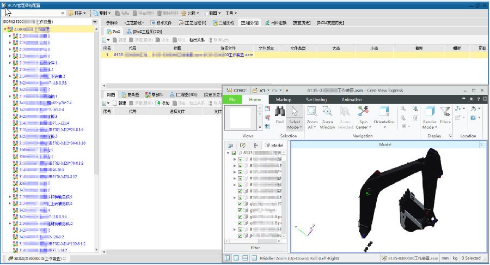Image resolution: width=490 pixels, height=265 pixels.
Task: Click the Spin Center icon
Action: point(363,113)
